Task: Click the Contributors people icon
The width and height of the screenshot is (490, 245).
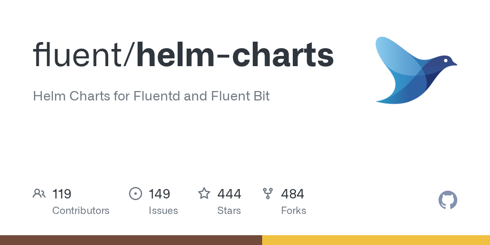Action: click(39, 194)
